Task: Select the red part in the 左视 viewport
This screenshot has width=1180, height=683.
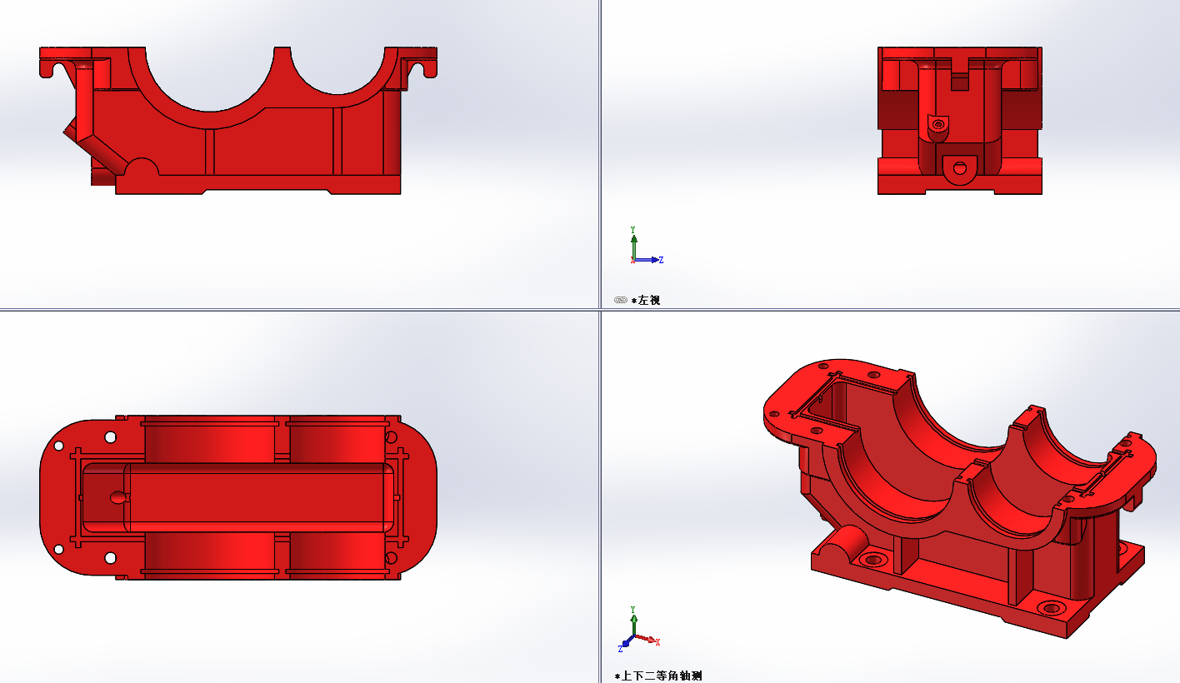Action: (959, 121)
